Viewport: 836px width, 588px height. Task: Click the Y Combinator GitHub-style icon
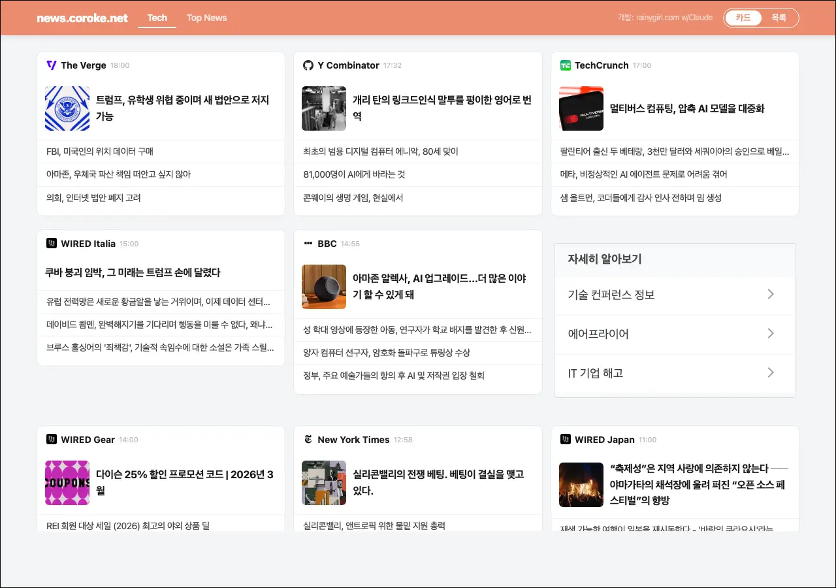click(308, 65)
